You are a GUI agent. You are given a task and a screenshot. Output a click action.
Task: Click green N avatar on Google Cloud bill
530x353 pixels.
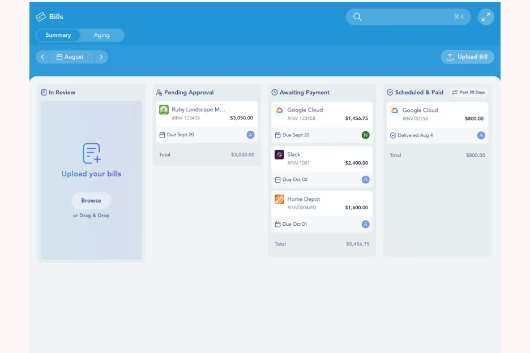(365, 135)
